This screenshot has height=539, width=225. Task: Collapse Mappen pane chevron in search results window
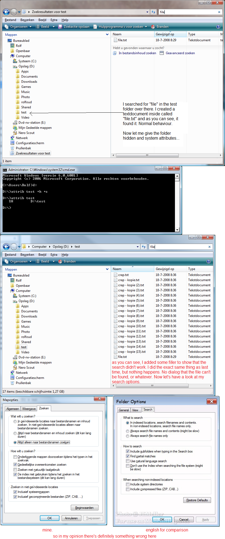(x=107, y=34)
